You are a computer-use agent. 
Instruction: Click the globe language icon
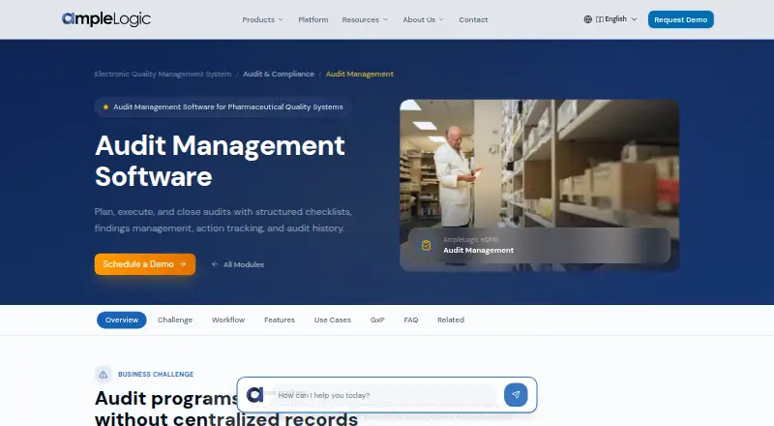tap(587, 19)
